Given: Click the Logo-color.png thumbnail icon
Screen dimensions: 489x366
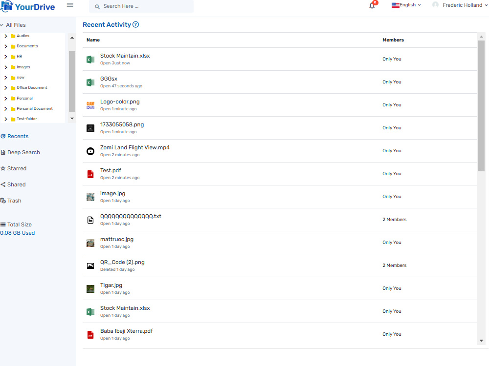Looking at the screenshot, I should 90,105.
